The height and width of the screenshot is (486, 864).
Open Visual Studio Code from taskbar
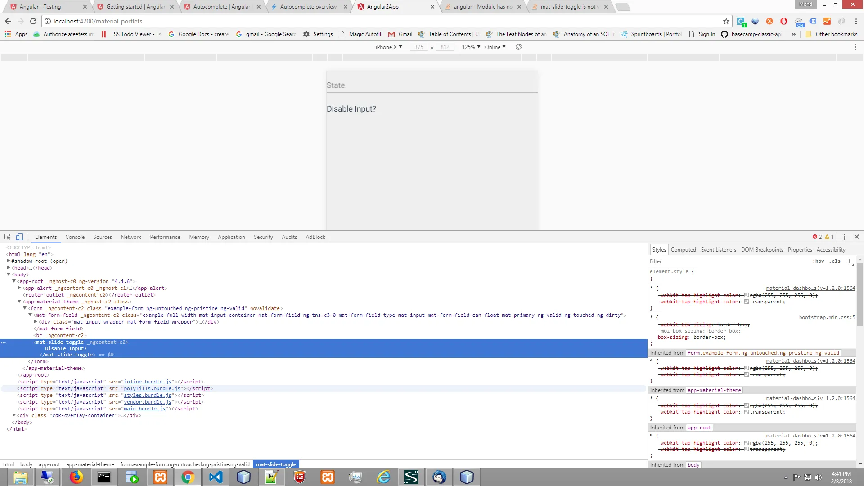click(x=216, y=477)
